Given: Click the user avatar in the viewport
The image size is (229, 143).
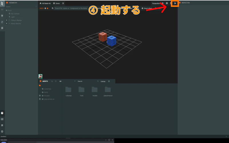Looking at the screenshot, I should pyautogui.click(x=40, y=76).
